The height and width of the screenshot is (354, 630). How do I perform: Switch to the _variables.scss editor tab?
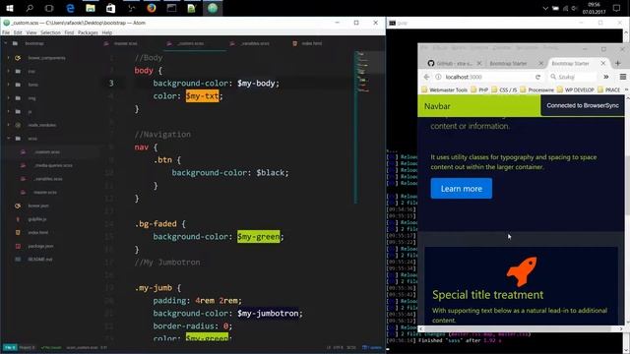click(x=256, y=43)
